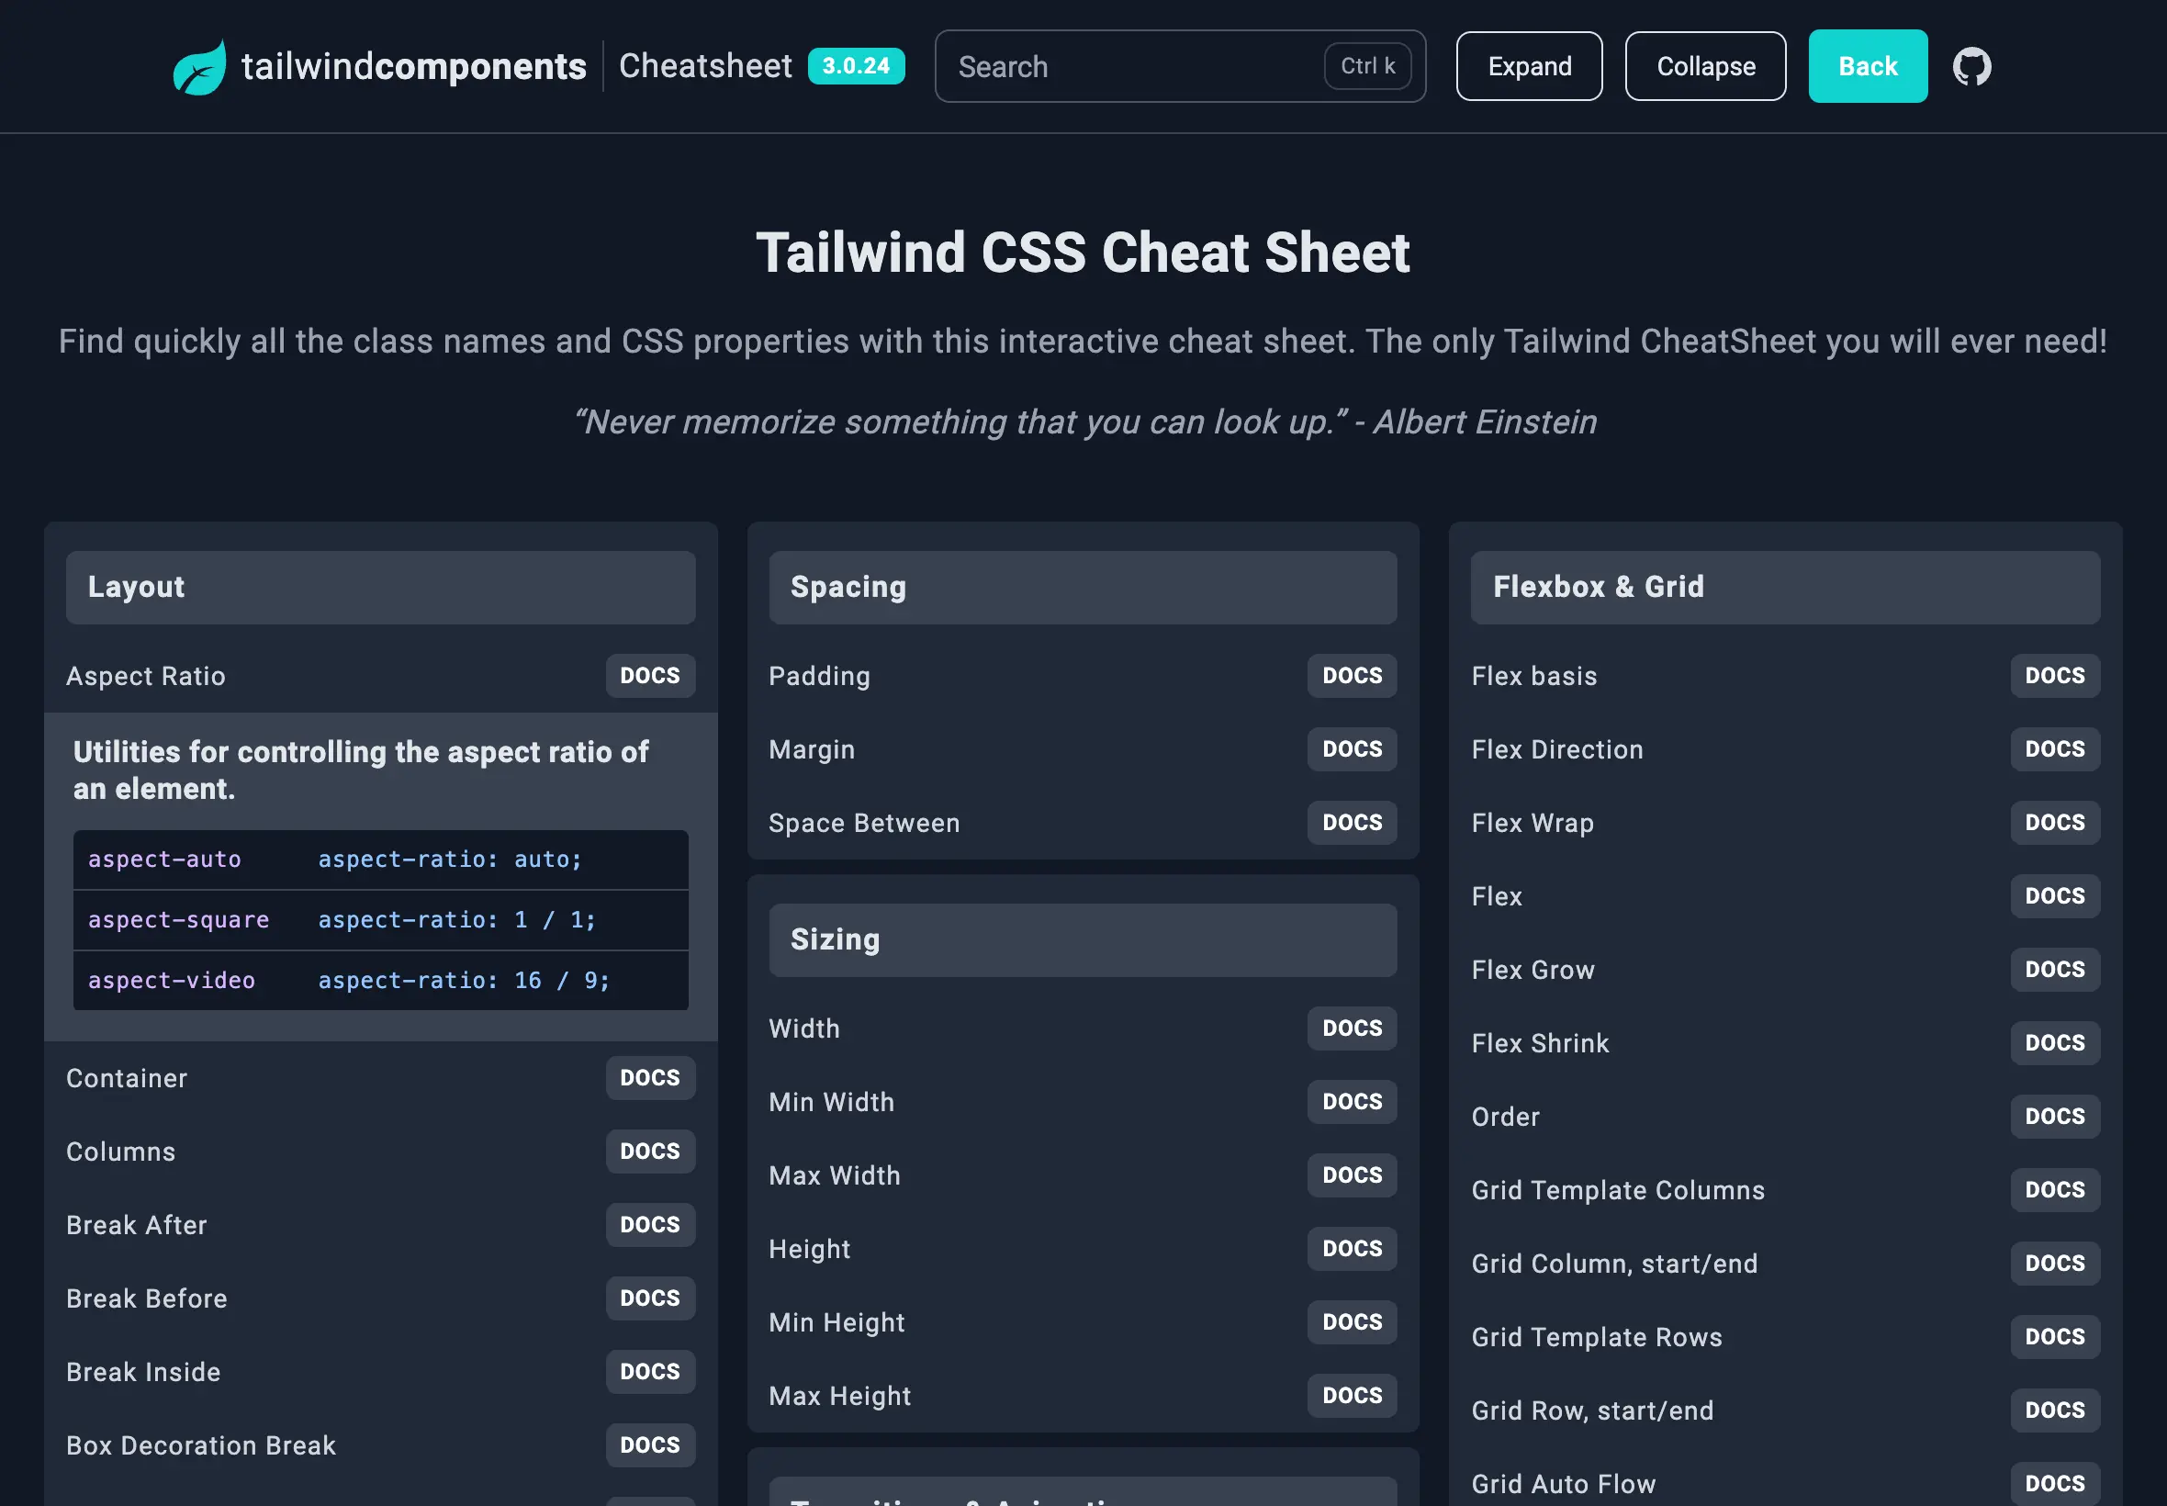Open DOCS for Min Height
This screenshot has width=2167, height=1506.
coord(1352,1323)
